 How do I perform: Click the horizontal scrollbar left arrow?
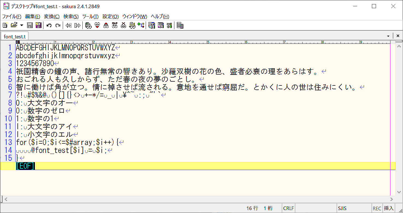(5, 199)
